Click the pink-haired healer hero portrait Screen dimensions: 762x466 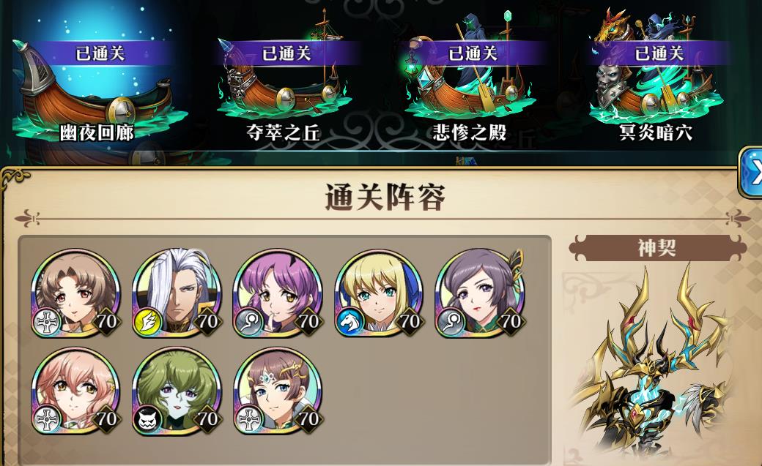(x=75, y=391)
